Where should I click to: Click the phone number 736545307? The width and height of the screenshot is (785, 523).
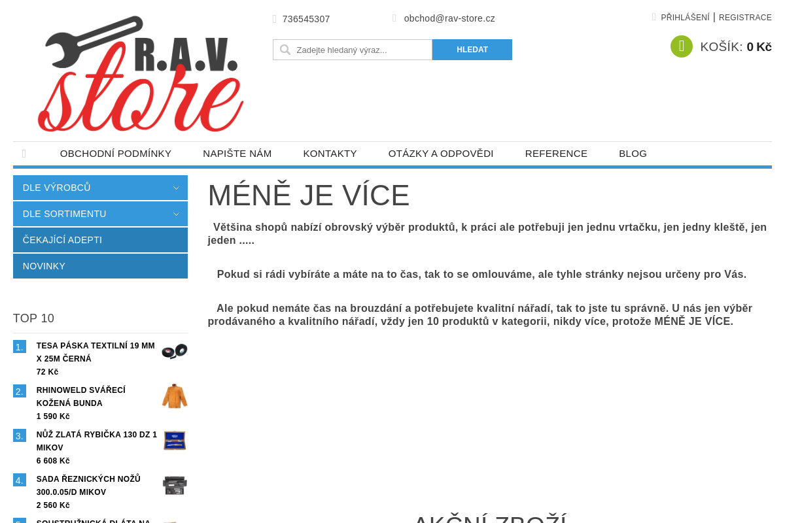tap(306, 19)
